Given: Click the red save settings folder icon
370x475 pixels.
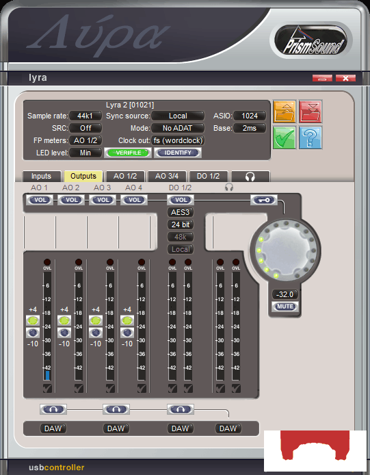Looking at the screenshot, I should click(310, 112).
